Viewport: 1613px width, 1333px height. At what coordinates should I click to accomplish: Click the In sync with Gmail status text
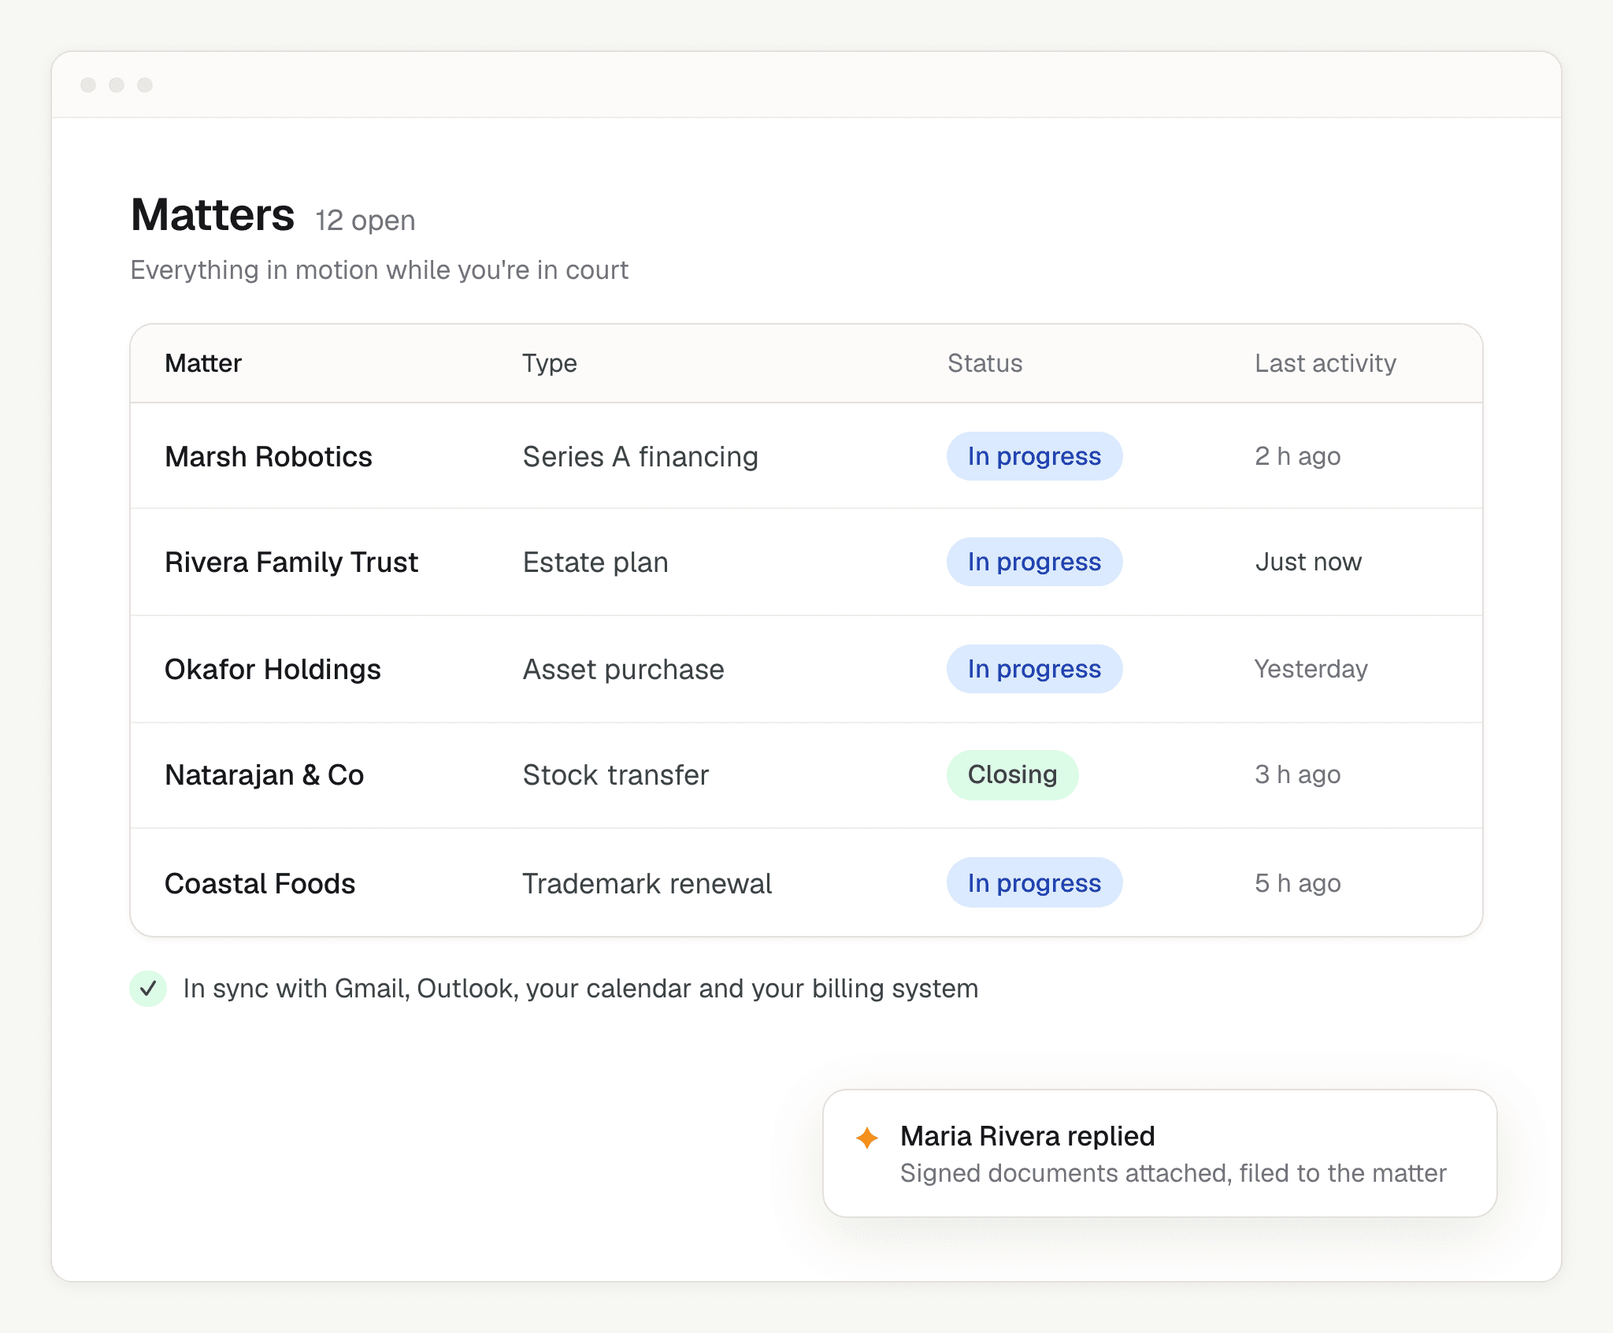[x=580, y=989]
